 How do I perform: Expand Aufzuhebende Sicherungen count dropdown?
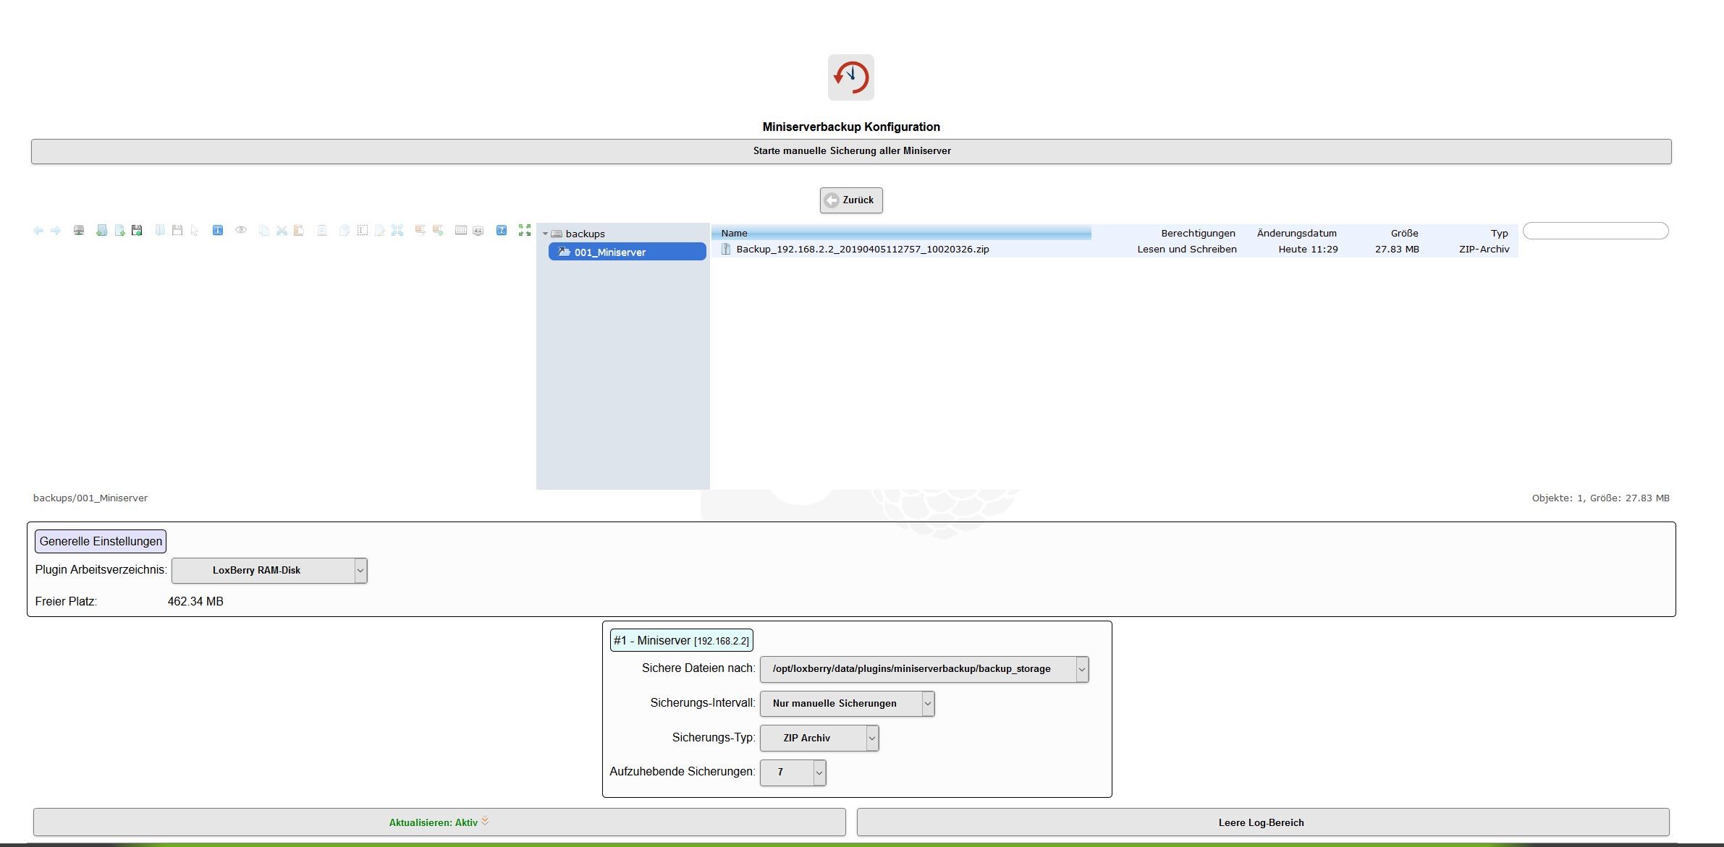tap(793, 772)
